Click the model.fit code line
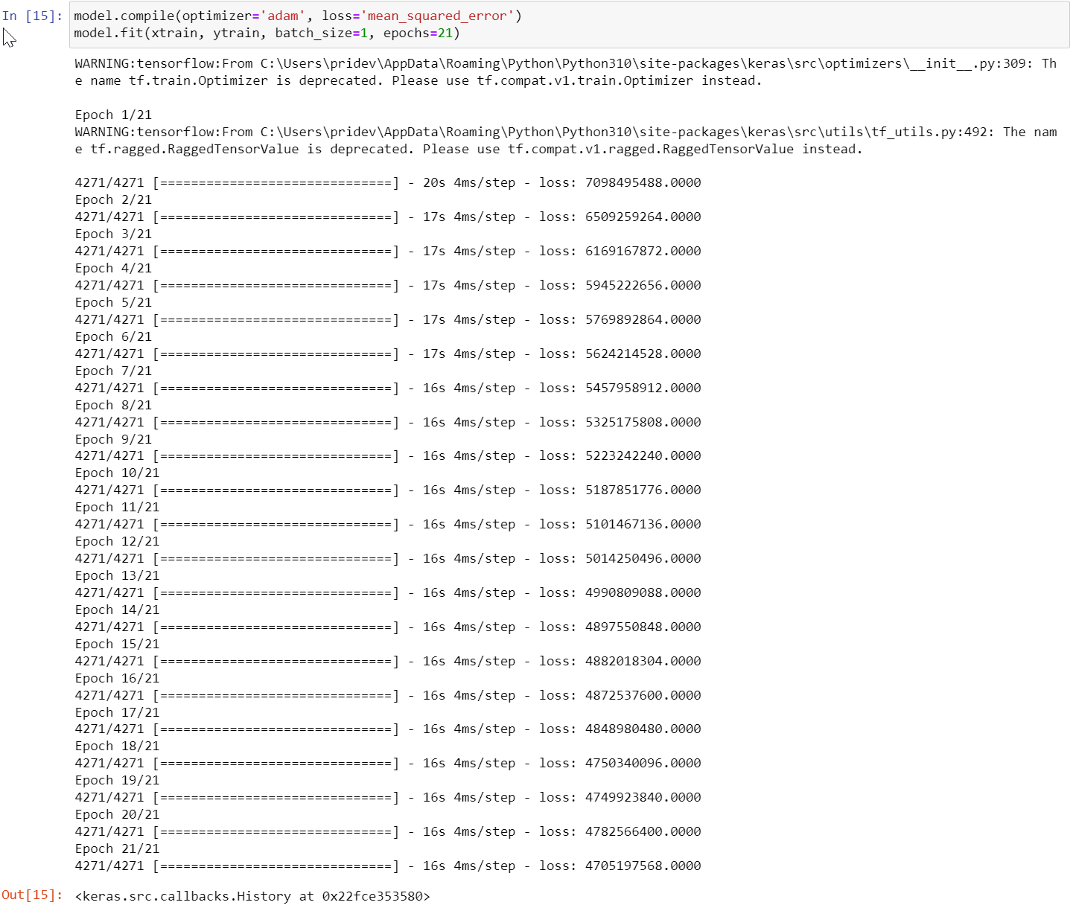 223,33
